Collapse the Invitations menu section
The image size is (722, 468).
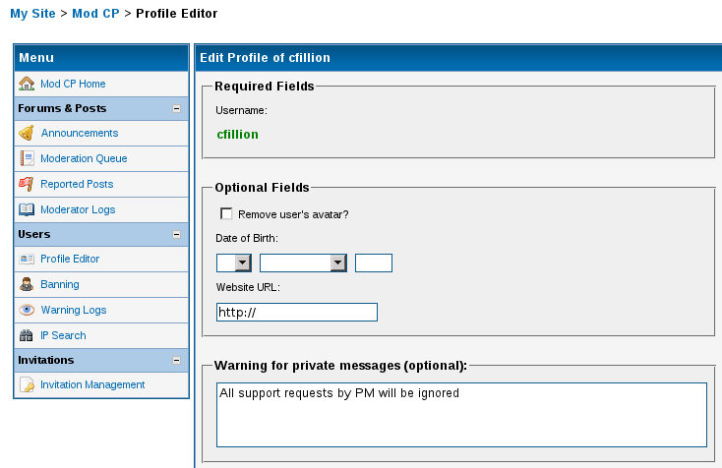point(176,361)
